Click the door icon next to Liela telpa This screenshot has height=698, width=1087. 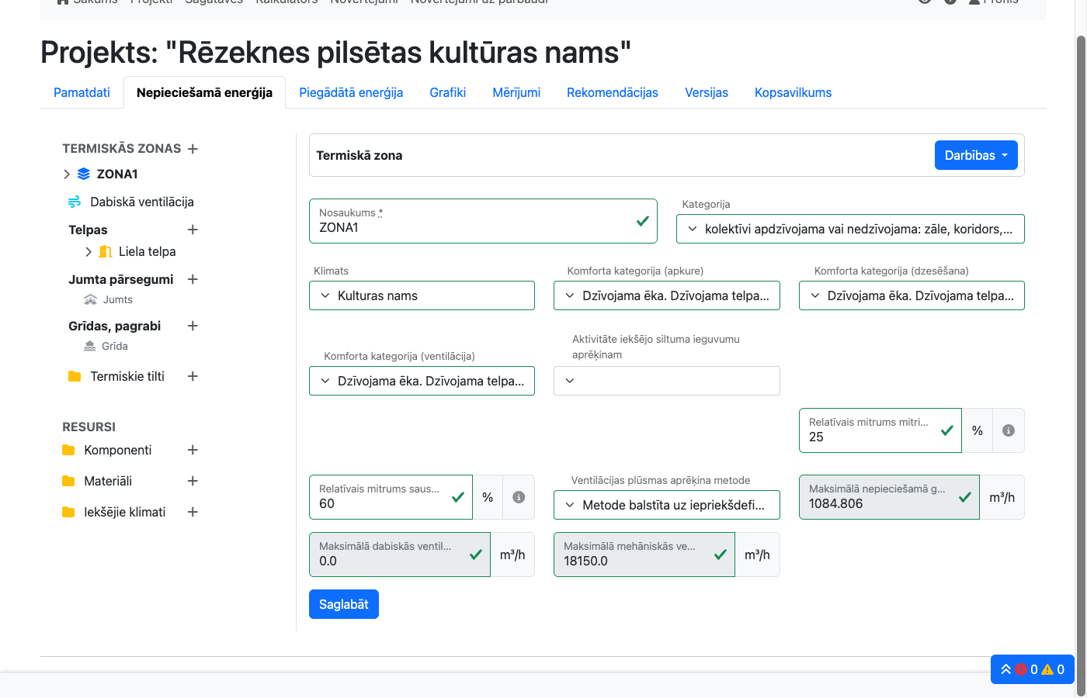click(x=105, y=251)
